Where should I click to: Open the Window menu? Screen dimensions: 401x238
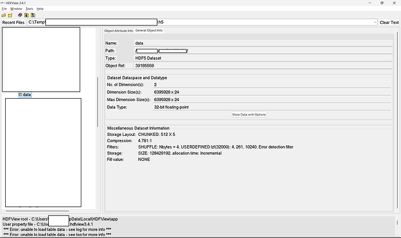click(x=16, y=9)
